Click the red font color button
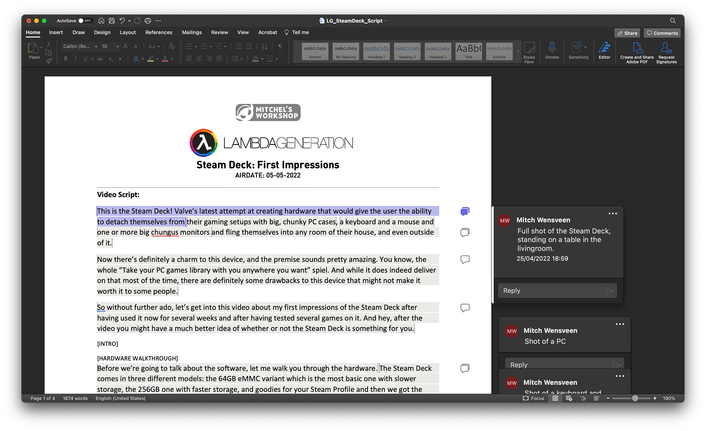This screenshot has height=431, width=706. (x=165, y=58)
